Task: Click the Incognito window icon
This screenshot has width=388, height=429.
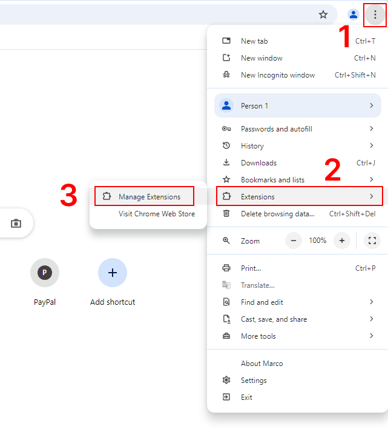Action: [x=226, y=75]
